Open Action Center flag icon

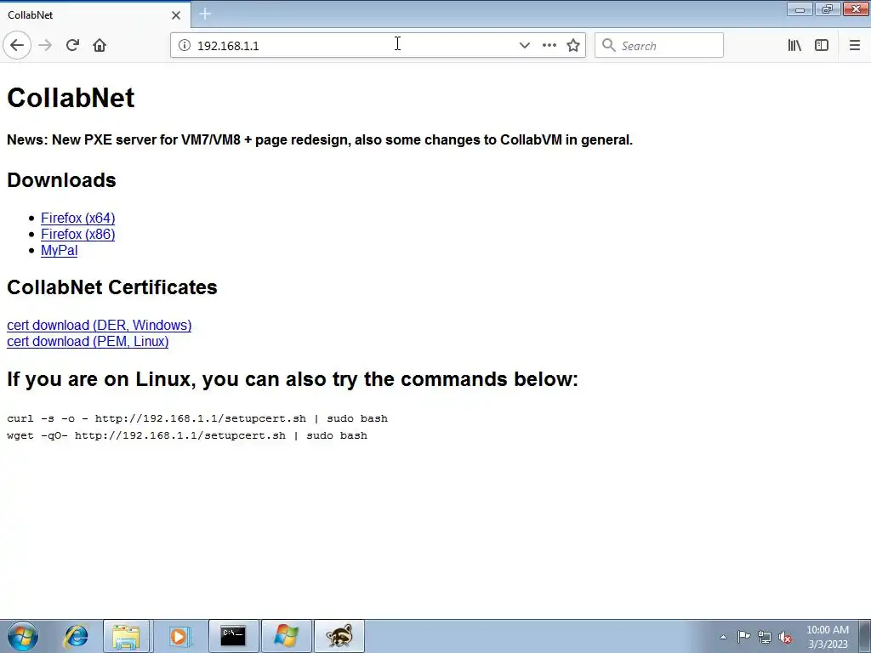coord(743,637)
